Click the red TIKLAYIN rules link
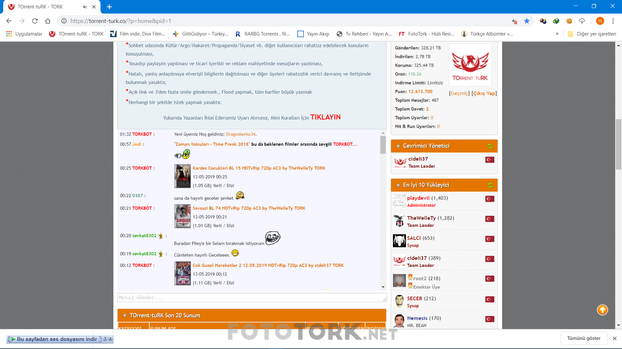This screenshot has height=349, width=622. pyautogui.click(x=326, y=117)
